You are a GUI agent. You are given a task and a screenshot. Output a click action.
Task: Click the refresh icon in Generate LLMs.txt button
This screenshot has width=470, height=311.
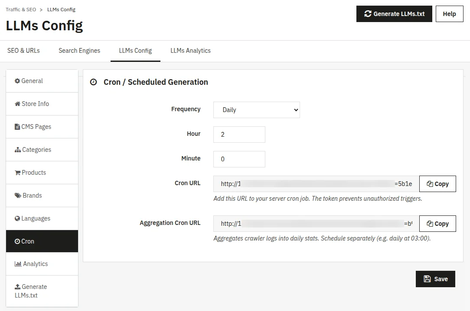(368, 14)
